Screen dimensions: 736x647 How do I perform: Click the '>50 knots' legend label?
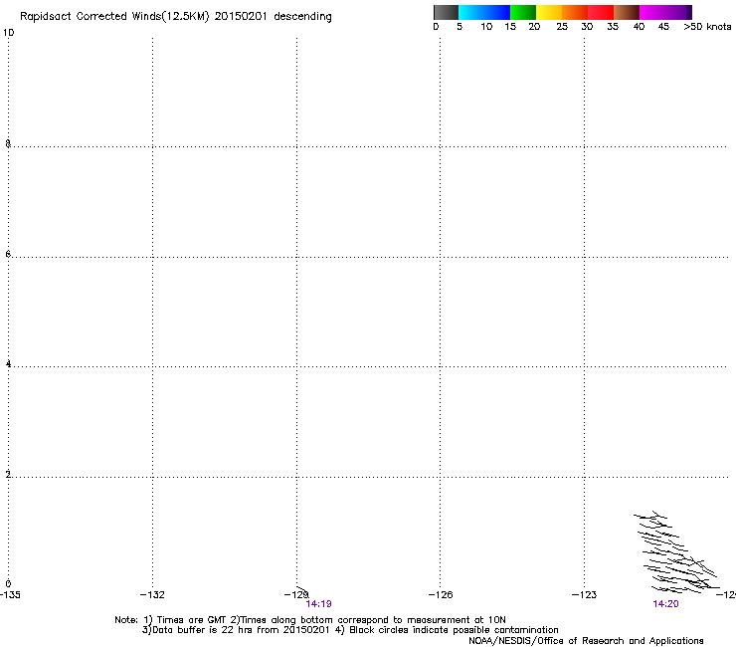[x=707, y=27]
